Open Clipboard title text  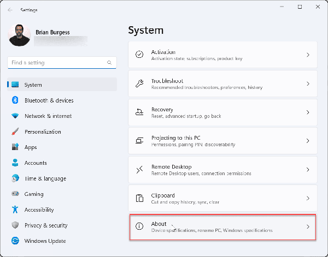(x=163, y=196)
